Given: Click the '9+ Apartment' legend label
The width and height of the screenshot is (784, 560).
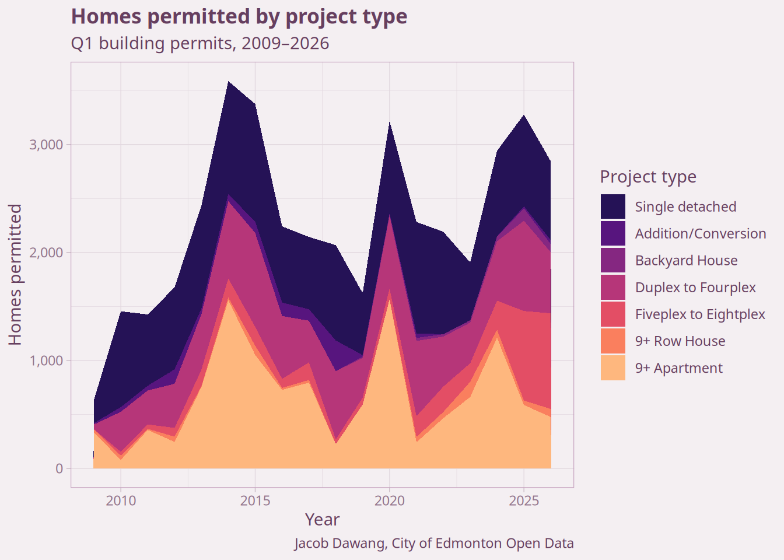Looking at the screenshot, I should [678, 368].
